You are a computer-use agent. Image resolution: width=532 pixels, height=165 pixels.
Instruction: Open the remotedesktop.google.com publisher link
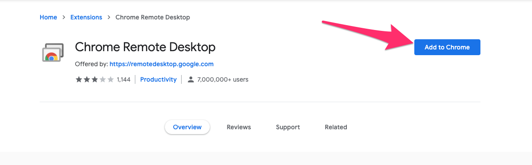tap(162, 64)
